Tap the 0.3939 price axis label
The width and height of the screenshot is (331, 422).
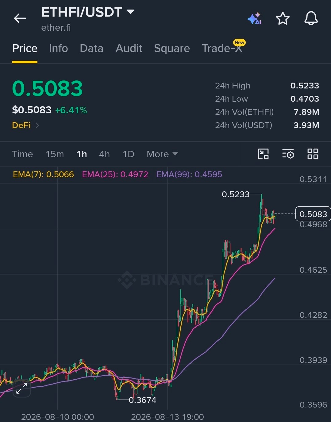point(313,360)
